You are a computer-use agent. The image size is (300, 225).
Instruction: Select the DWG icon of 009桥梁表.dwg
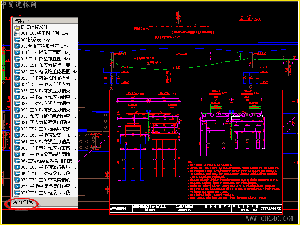17,40
